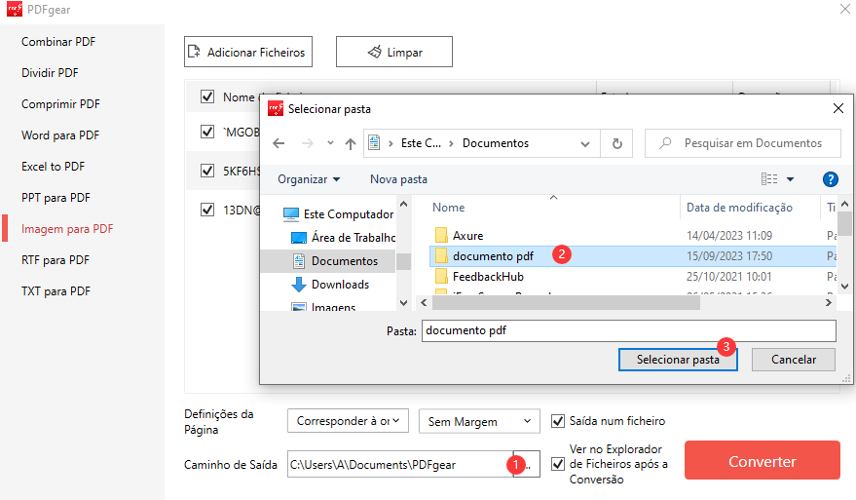Open the Organizar menu
Image resolution: width=856 pixels, height=500 pixels.
coord(309,179)
